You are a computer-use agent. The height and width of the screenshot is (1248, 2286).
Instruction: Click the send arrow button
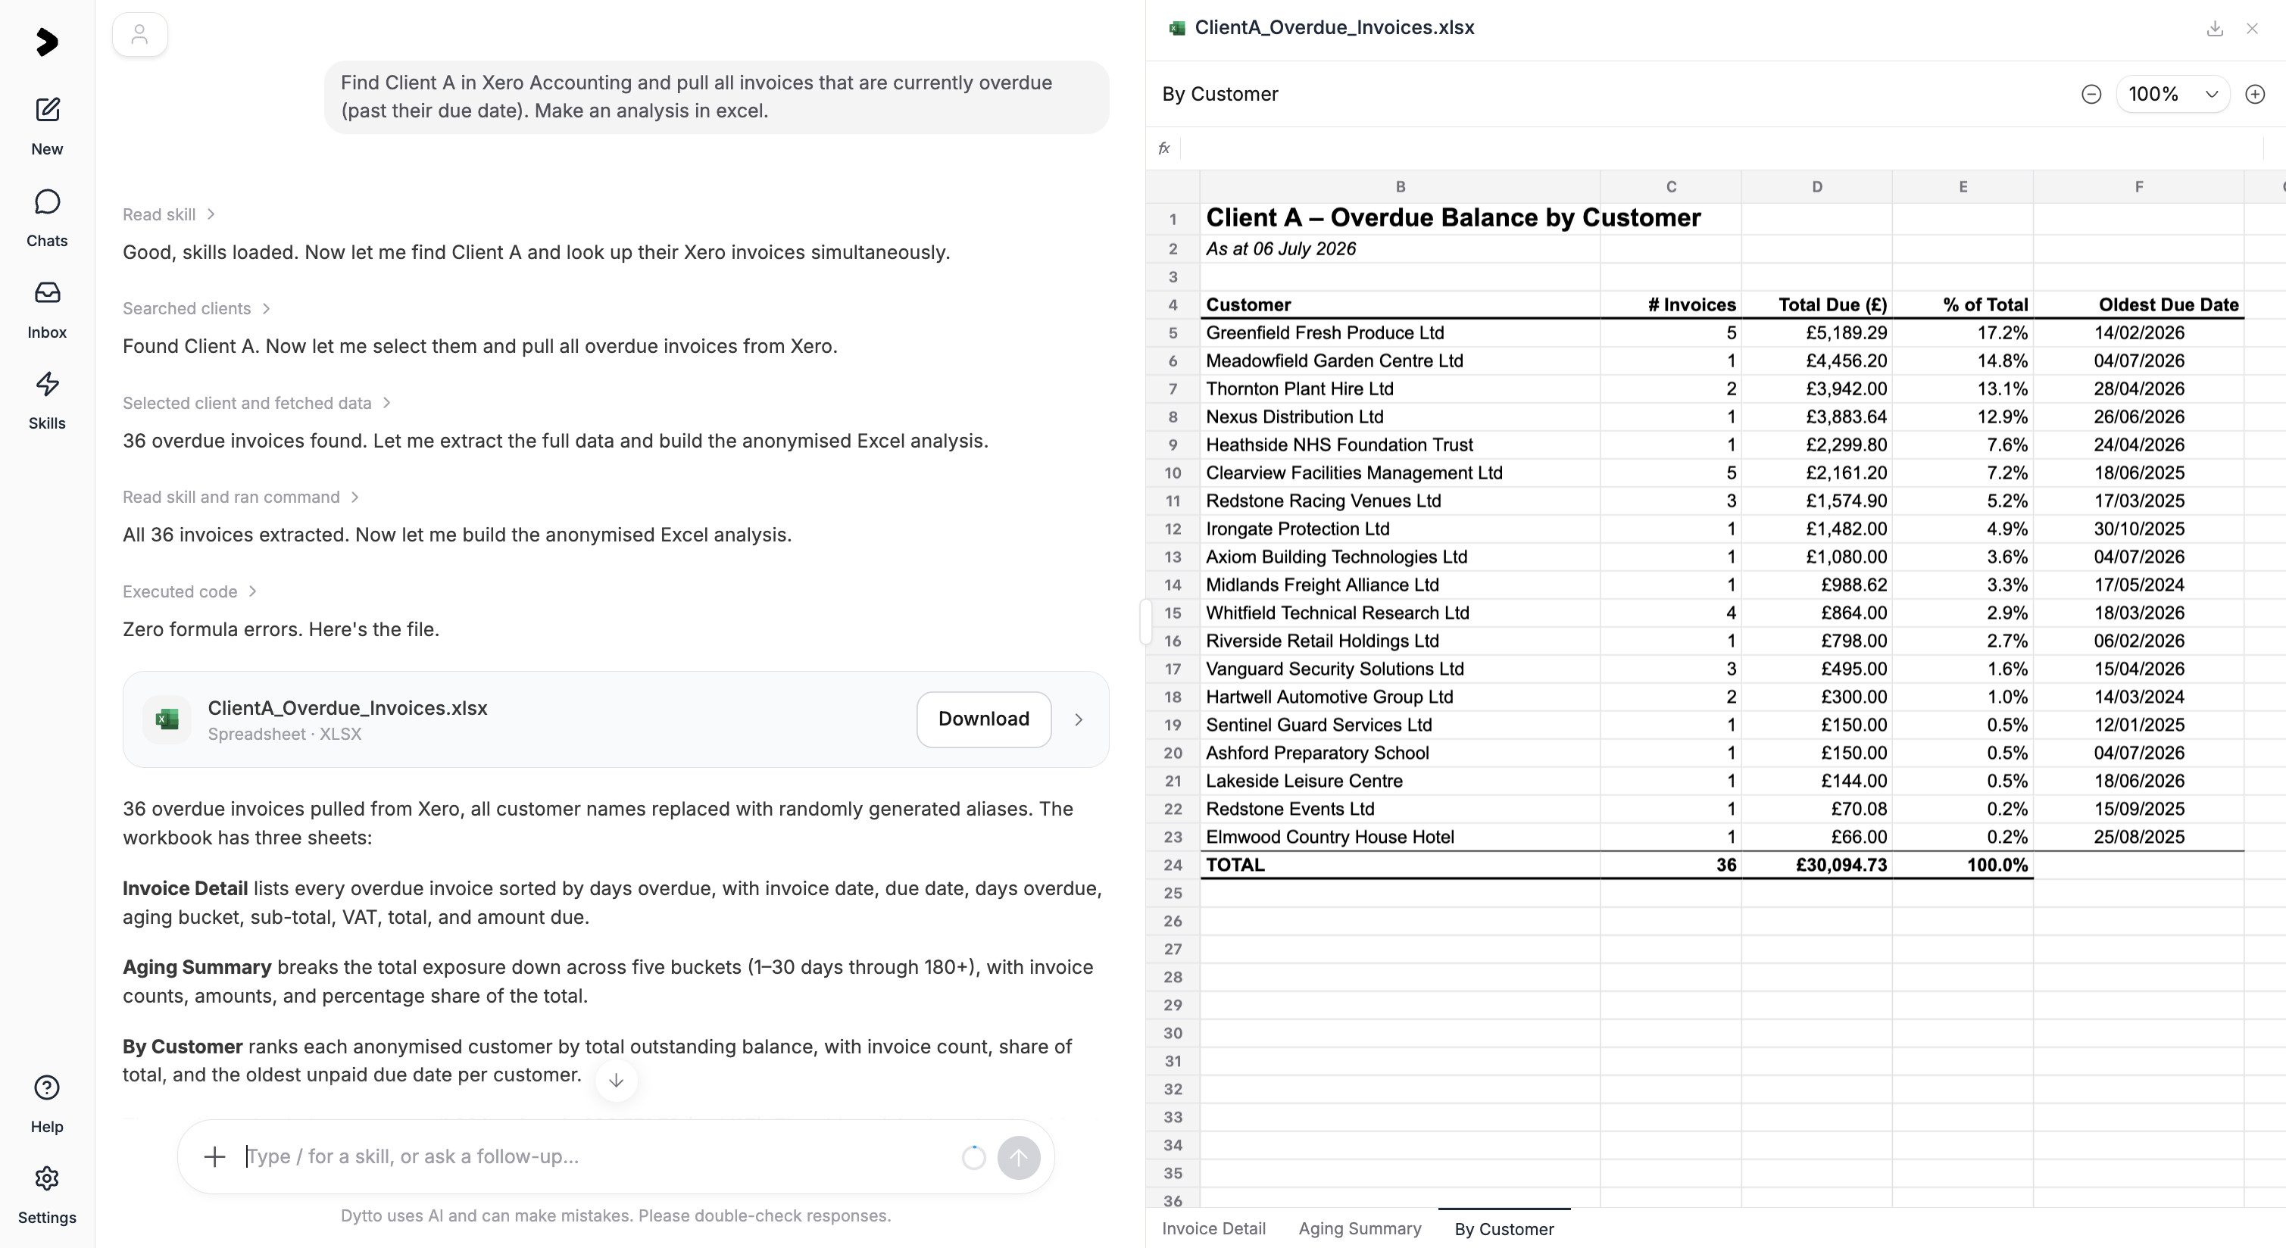[1018, 1156]
